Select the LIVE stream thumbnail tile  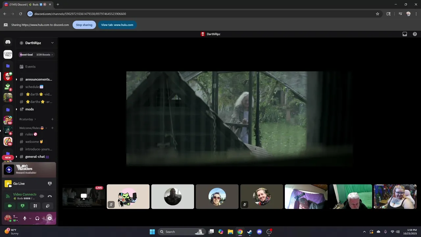coord(84,197)
